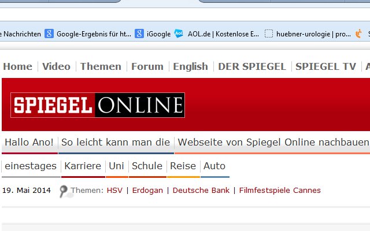Click the iGoogle bookmark icon

click(x=139, y=33)
